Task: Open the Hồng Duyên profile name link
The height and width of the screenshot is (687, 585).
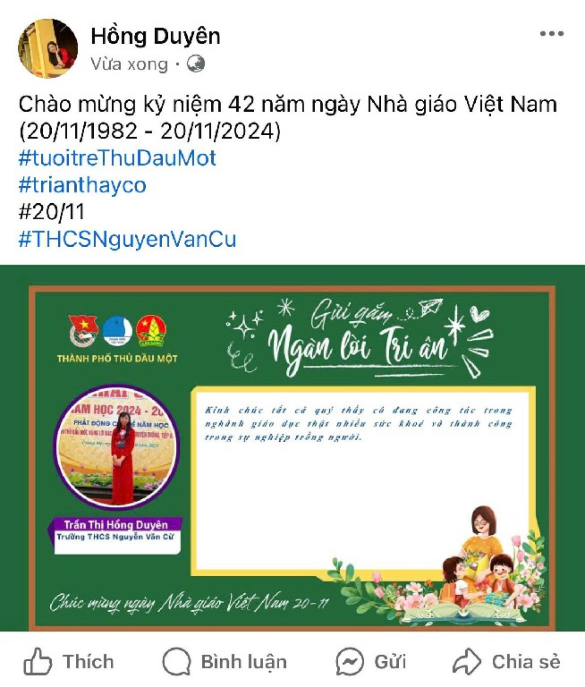Action: click(156, 36)
